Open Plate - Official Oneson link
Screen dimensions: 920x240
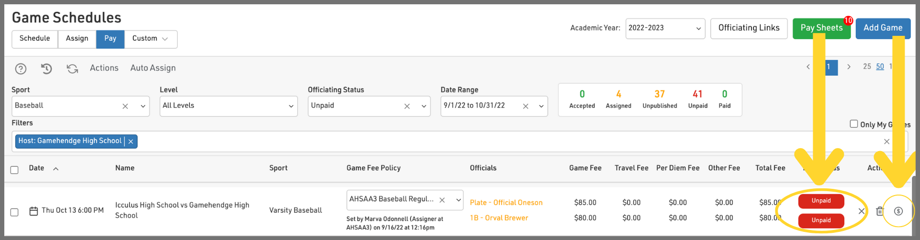point(506,203)
